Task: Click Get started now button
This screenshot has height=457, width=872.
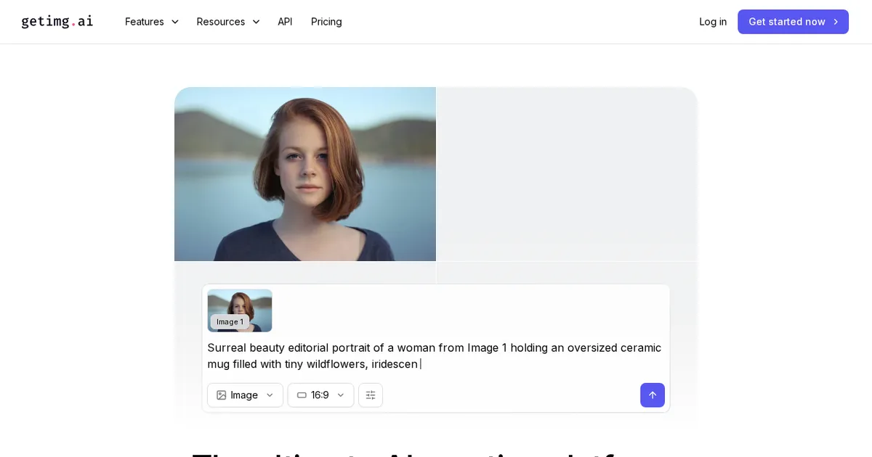Action: click(x=793, y=22)
